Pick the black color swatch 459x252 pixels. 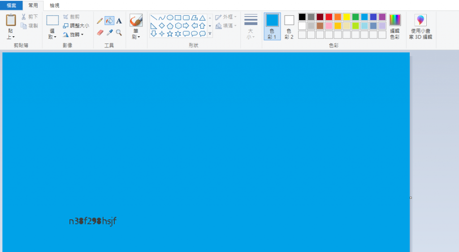(x=302, y=17)
